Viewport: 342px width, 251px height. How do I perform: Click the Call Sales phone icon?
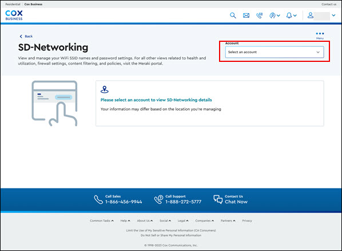tap(98, 199)
